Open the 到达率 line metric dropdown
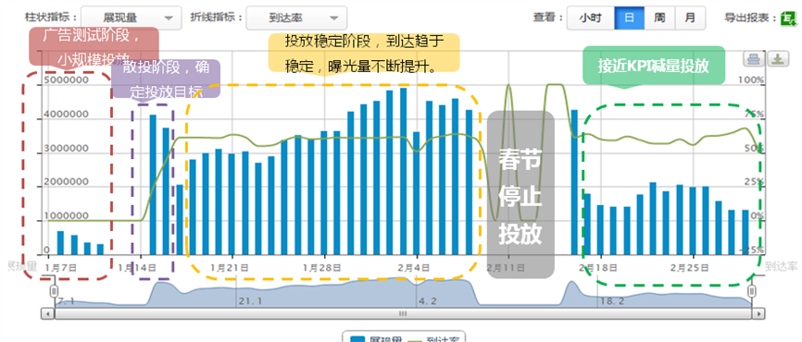This screenshot has height=342, width=802. (296, 18)
